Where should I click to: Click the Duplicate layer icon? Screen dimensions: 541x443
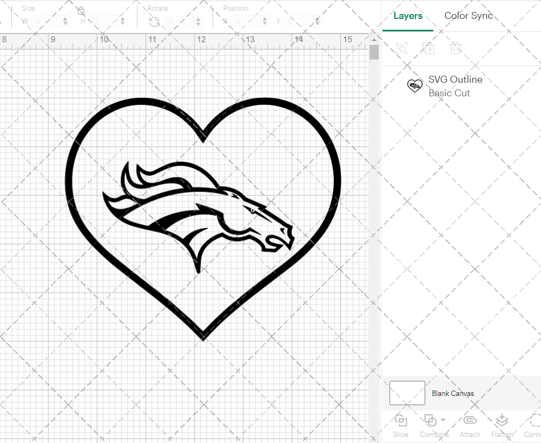click(429, 48)
